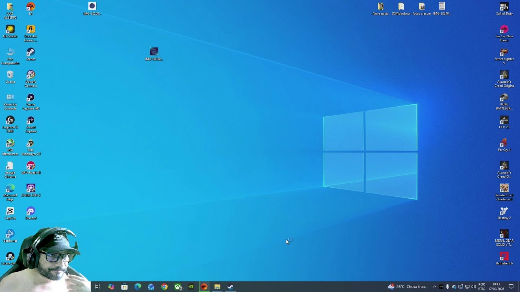Image resolution: width=520 pixels, height=292 pixels.
Task: Open Task View from the taskbar
Action: pyautogui.click(x=97, y=287)
